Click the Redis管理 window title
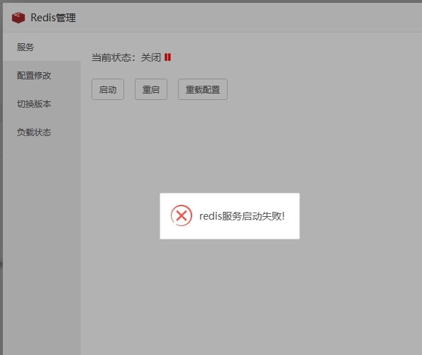This screenshot has width=422, height=355. click(53, 18)
